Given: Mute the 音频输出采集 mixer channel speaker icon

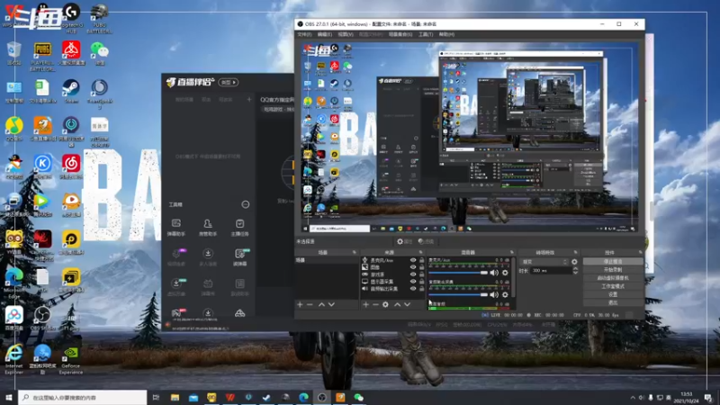Looking at the screenshot, I should (494, 294).
